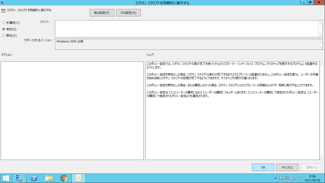Close the policy window with the red X
Viewport: 325px width, 183px height.
pyautogui.click(x=319, y=2)
